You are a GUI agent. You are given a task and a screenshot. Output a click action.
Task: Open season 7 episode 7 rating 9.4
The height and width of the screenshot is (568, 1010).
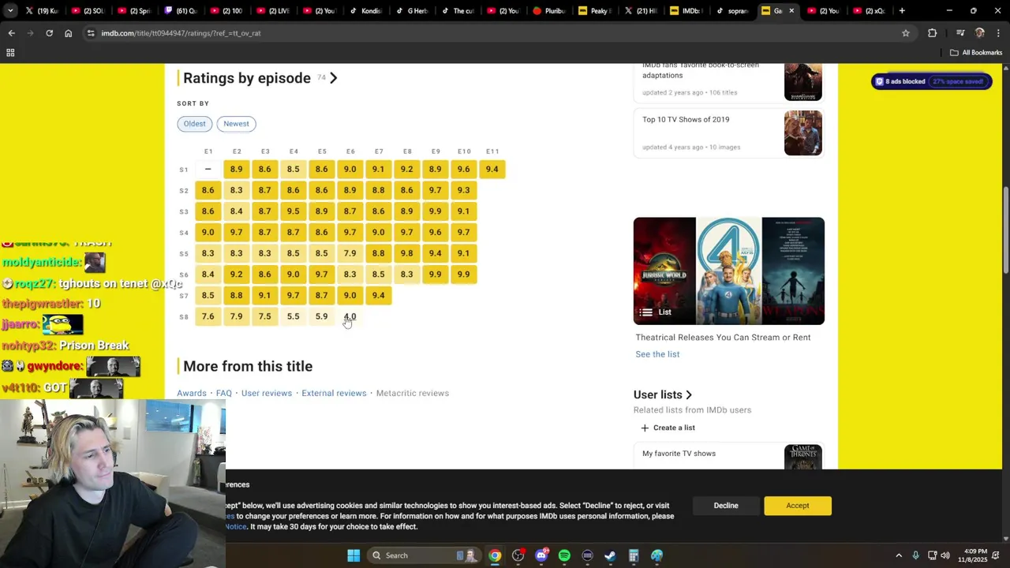point(379,296)
